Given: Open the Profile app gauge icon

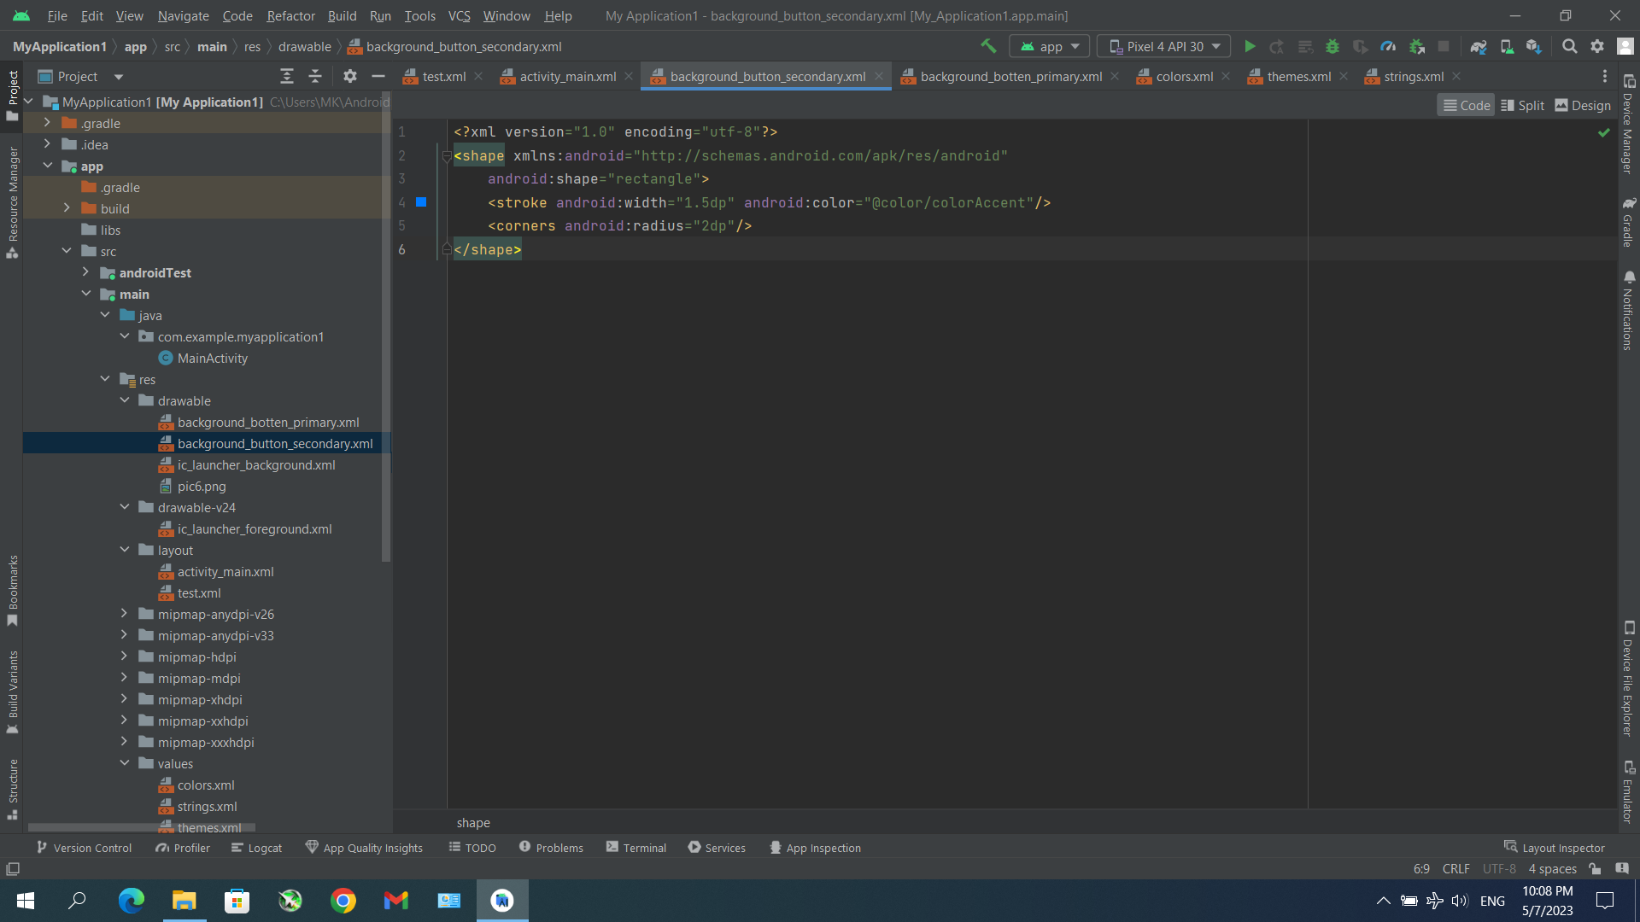Looking at the screenshot, I should 1388,46.
